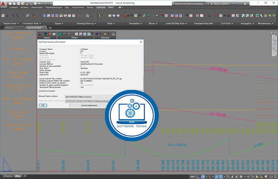Expand the AutoCAD Map Tools panel dropdown
This screenshot has height=179, width=278.
186,23
